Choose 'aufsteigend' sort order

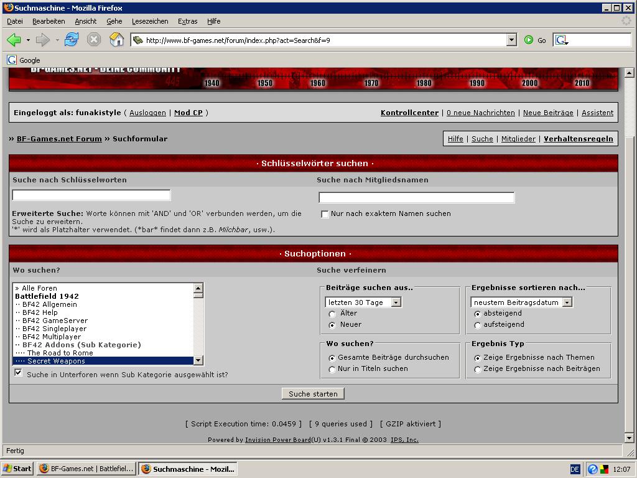click(x=477, y=325)
